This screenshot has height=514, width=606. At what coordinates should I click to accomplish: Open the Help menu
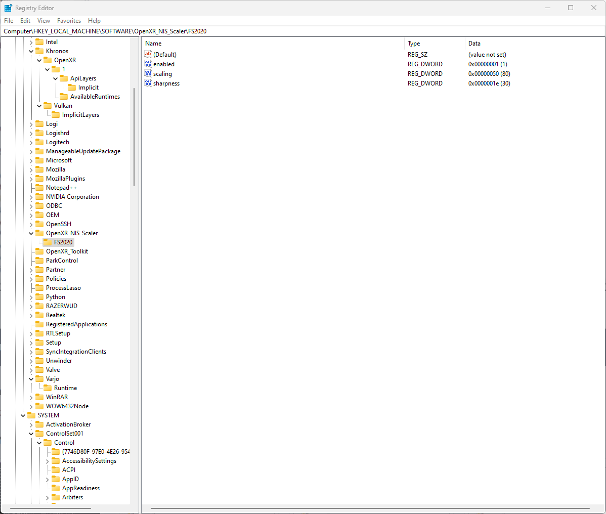[x=94, y=20]
